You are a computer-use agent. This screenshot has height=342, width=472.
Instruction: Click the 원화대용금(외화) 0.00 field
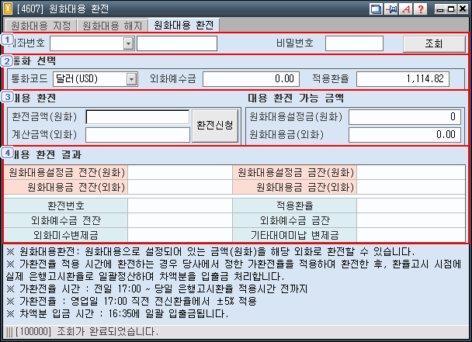click(x=404, y=135)
